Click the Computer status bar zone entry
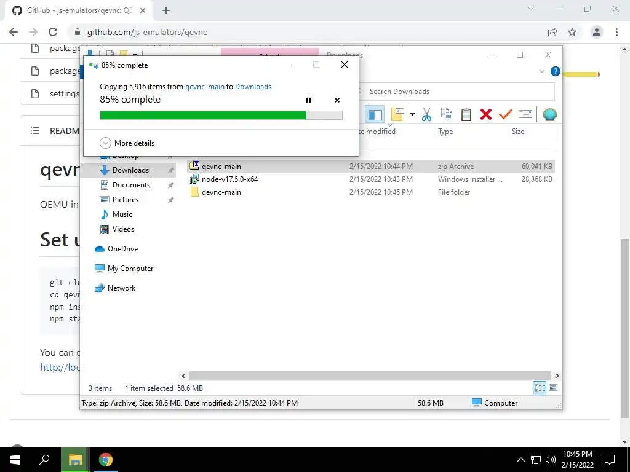 495,403
